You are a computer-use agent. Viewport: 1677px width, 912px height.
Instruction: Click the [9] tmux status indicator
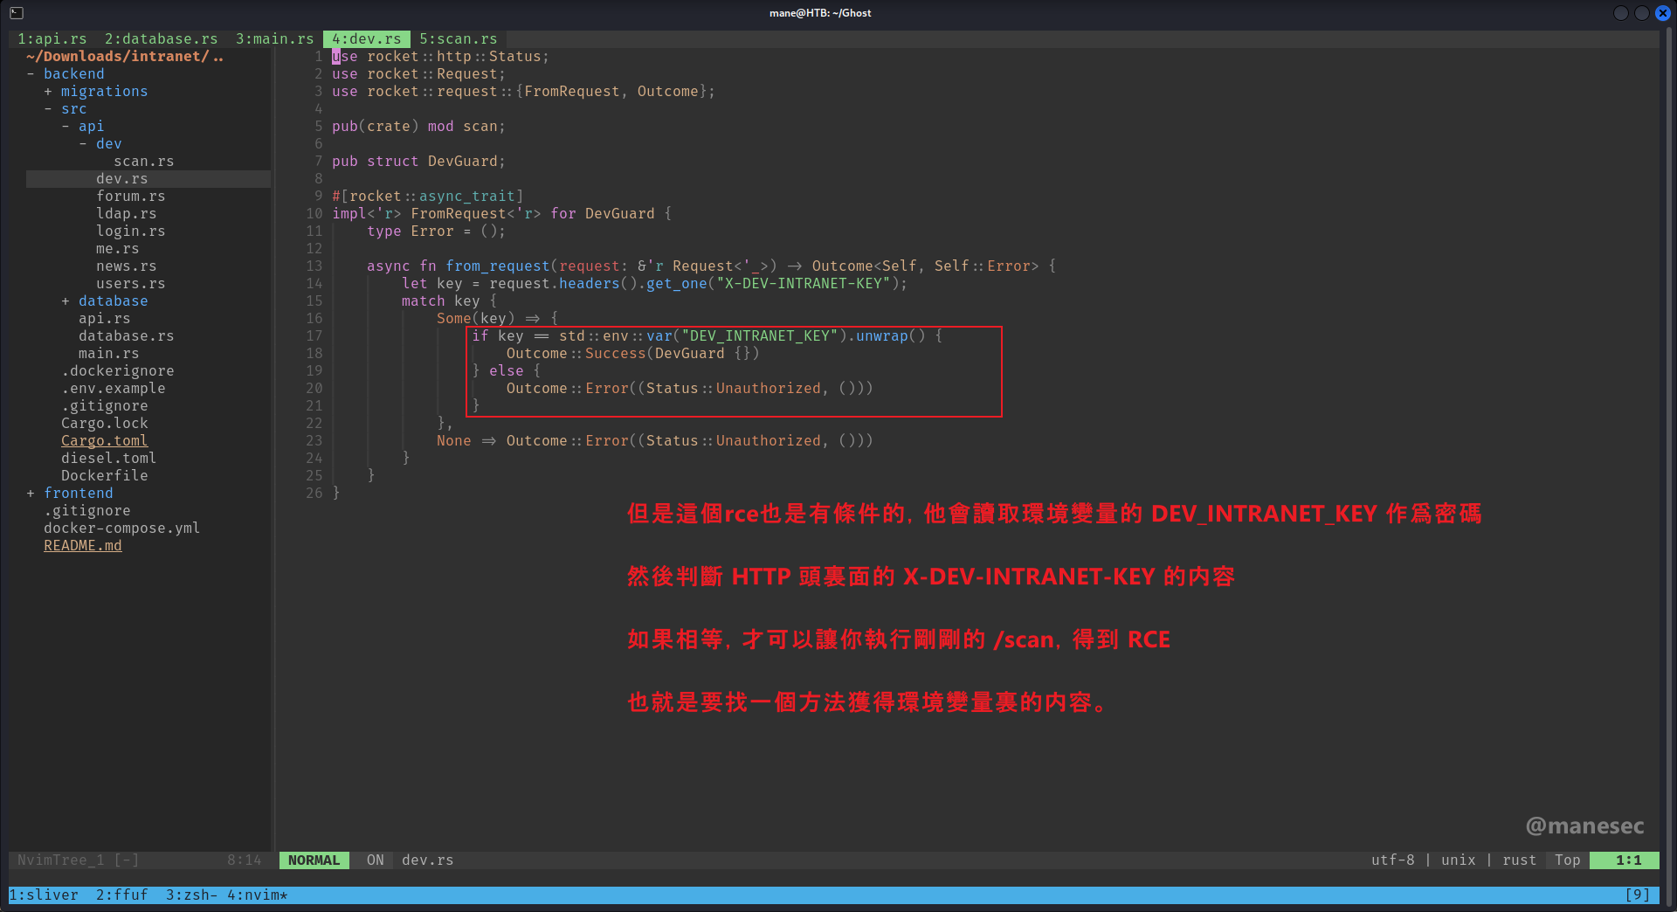coord(1637,895)
